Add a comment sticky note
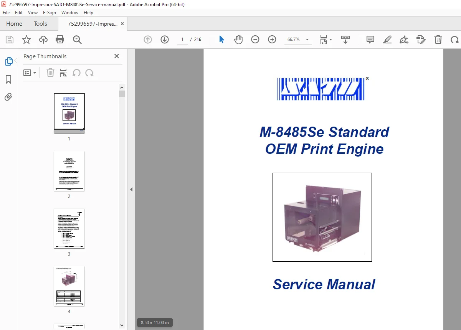This screenshot has height=330, width=461. pos(370,40)
